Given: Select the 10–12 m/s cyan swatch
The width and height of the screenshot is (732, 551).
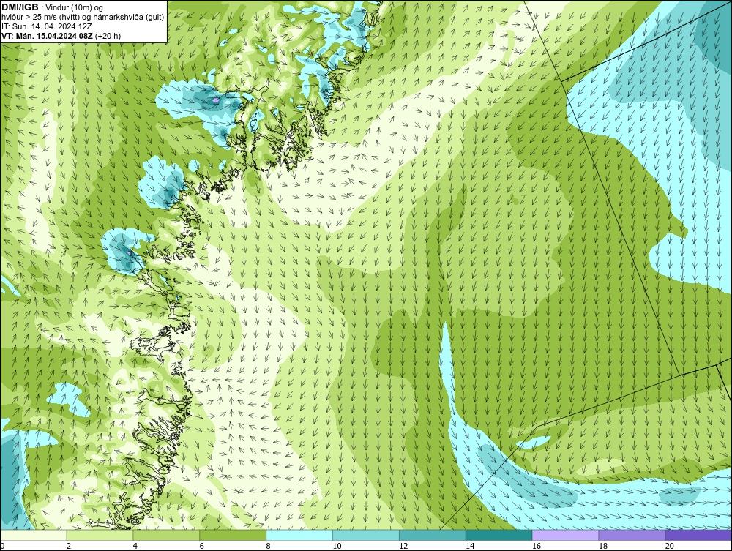Looking at the screenshot, I should [x=365, y=535].
